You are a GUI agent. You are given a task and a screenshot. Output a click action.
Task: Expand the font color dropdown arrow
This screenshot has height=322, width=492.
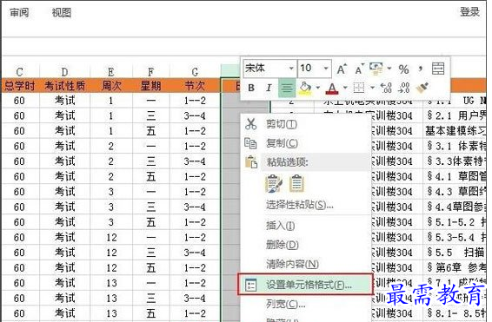pyautogui.click(x=345, y=88)
